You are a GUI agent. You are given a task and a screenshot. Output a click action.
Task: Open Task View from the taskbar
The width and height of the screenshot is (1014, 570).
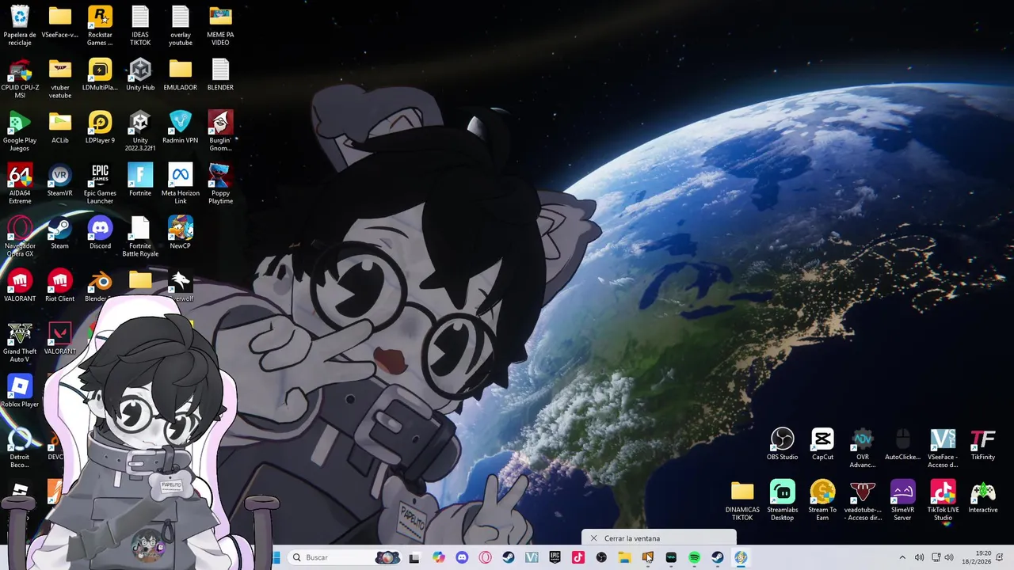[414, 557]
